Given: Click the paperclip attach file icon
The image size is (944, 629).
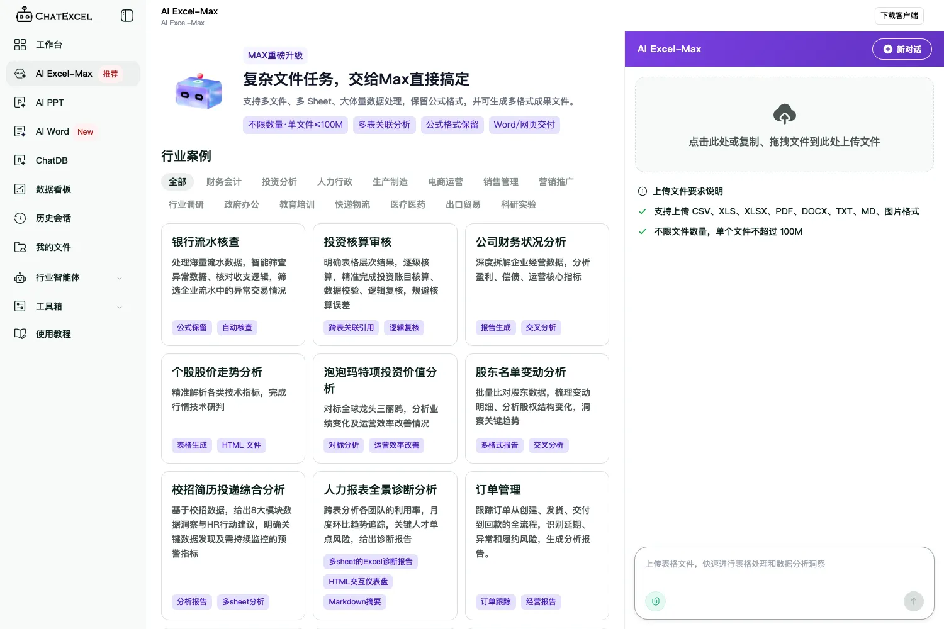Looking at the screenshot, I should [655, 601].
